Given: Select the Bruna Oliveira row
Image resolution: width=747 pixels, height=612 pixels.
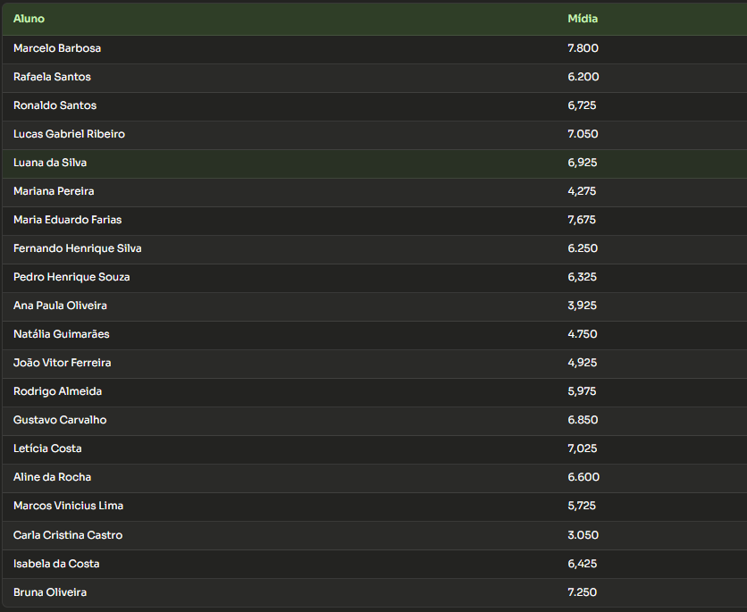Looking at the screenshot, I should click(x=374, y=593).
